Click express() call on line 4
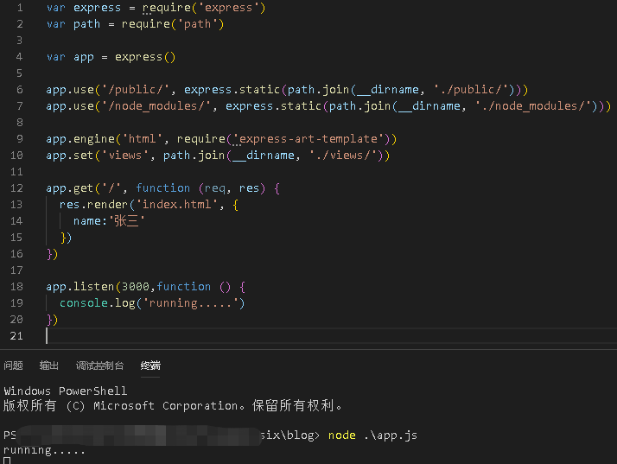This screenshot has height=464, width=617. pyautogui.click(x=145, y=57)
